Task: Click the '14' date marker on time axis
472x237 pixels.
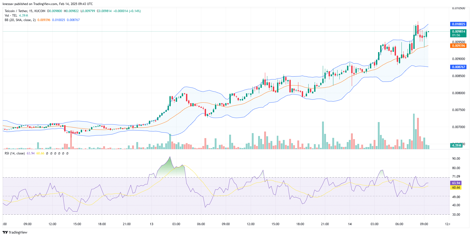Action: pyautogui.click(x=350, y=224)
